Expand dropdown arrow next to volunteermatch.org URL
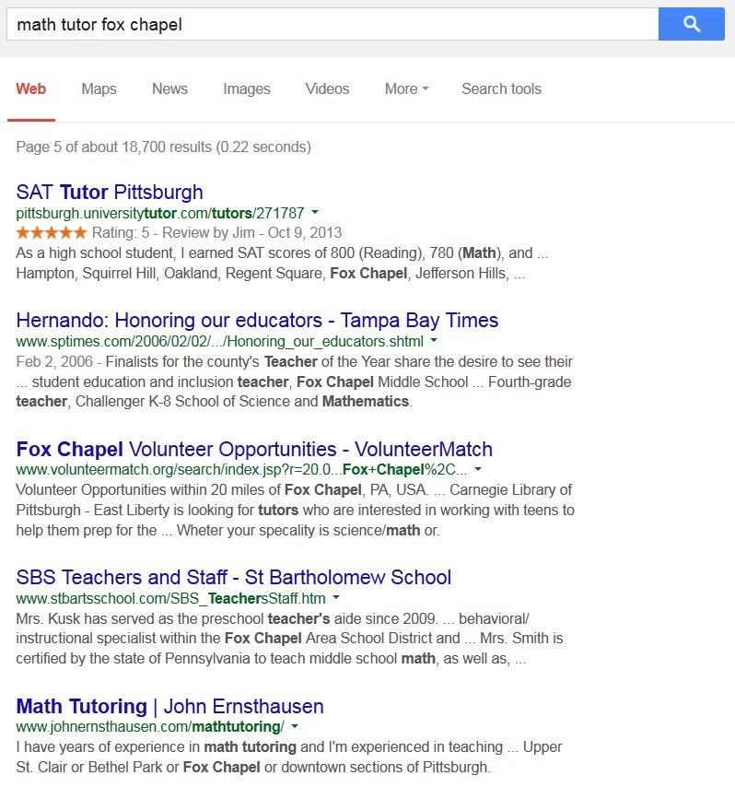Image resolution: width=735 pixels, height=787 pixels. [478, 469]
